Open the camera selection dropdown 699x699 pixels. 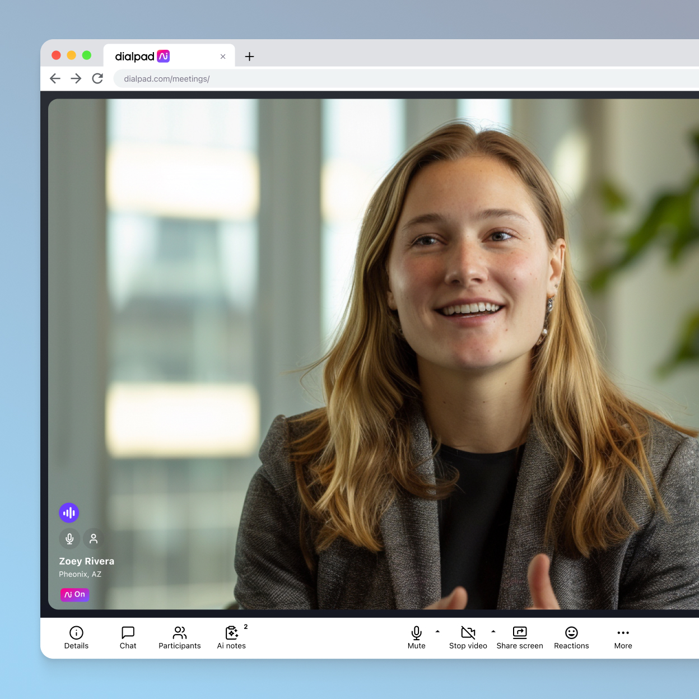click(x=493, y=632)
